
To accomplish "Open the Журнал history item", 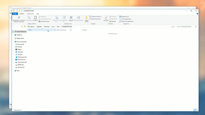I will tap(112, 21).
